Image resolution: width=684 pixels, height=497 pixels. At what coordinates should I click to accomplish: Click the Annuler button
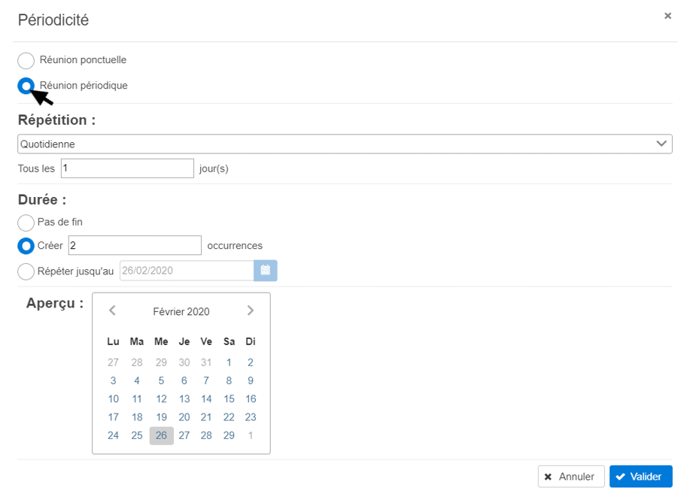[x=570, y=477]
